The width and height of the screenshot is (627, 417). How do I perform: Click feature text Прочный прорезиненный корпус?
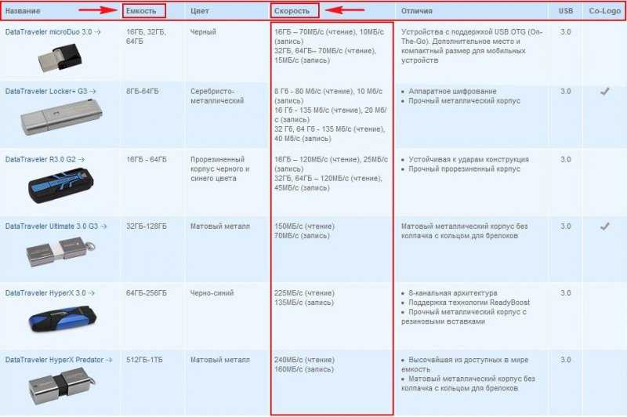464,169
